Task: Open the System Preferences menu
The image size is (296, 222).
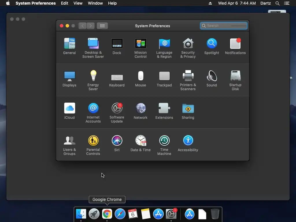Action: 36,3
